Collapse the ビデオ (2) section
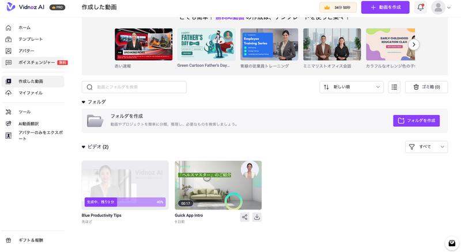The height and width of the screenshot is (252, 461). tap(84, 147)
